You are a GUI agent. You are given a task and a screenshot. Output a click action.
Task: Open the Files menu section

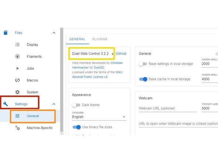coord(18,33)
